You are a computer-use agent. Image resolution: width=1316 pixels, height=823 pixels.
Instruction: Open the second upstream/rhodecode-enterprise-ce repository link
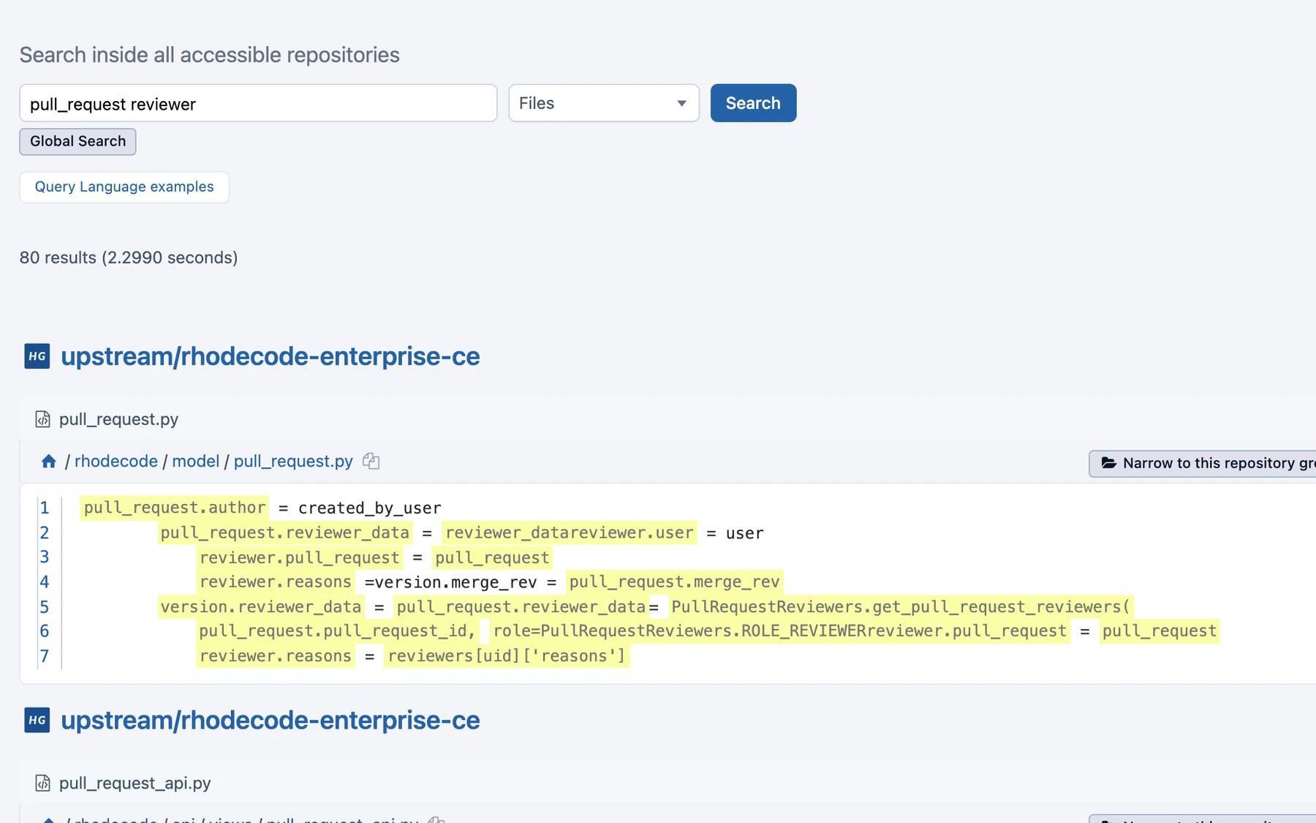271,720
